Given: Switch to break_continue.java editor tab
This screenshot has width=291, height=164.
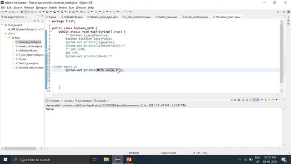Looking at the screenshot, I should 195,17.
